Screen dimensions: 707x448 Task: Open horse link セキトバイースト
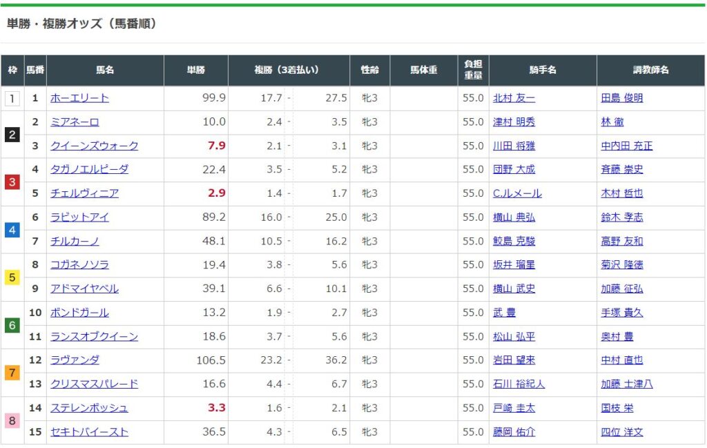click(89, 432)
